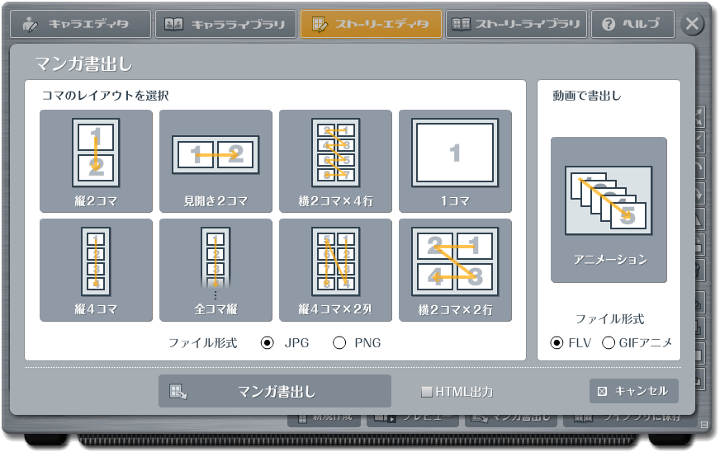Click the character pencil icon on キャラエディタ
Screen dimensions: 720x452
click(x=31, y=24)
